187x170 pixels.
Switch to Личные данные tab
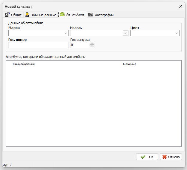[x=41, y=15]
